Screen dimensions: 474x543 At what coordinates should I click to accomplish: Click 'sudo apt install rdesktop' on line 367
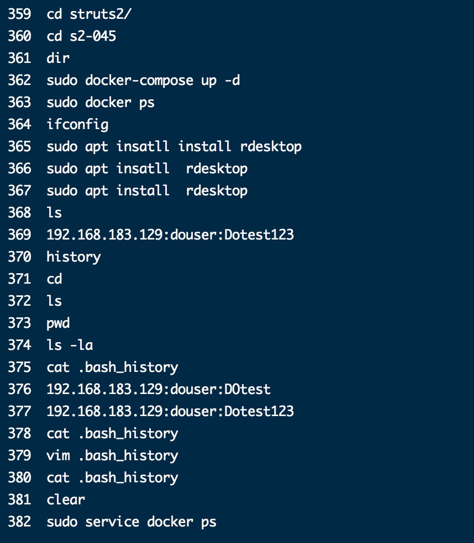pos(147,191)
